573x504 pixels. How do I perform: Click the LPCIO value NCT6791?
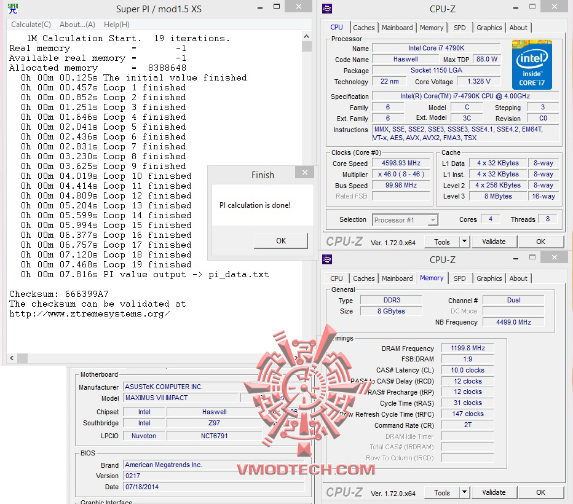point(214,436)
